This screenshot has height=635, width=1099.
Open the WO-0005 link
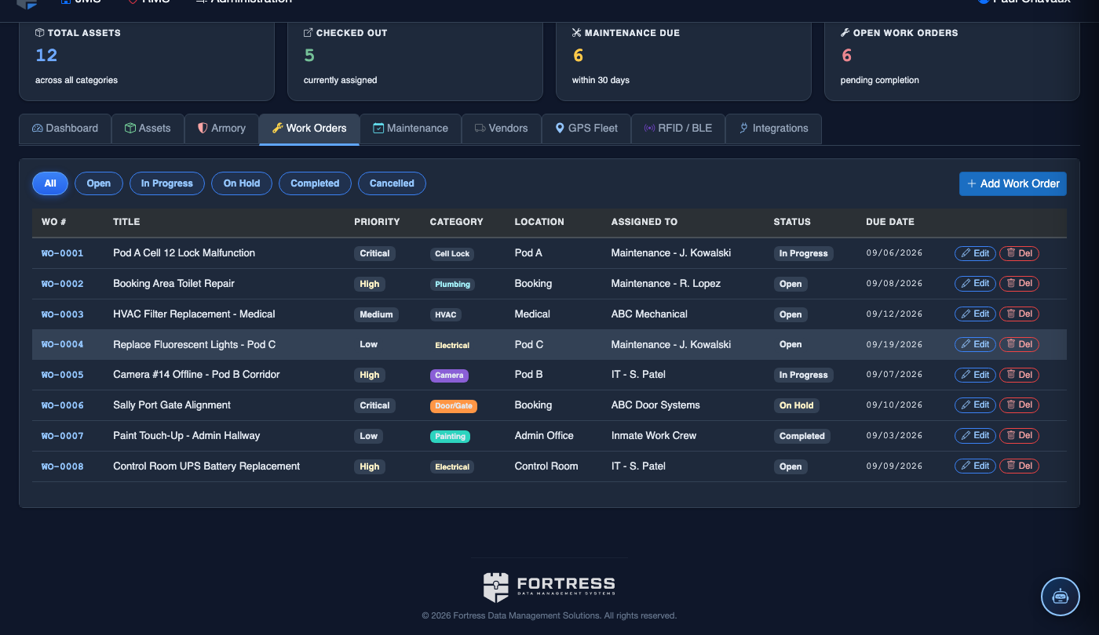[63, 375]
